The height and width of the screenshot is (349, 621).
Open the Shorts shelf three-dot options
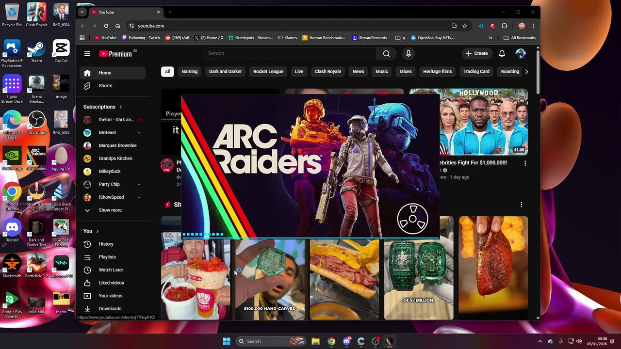click(521, 205)
